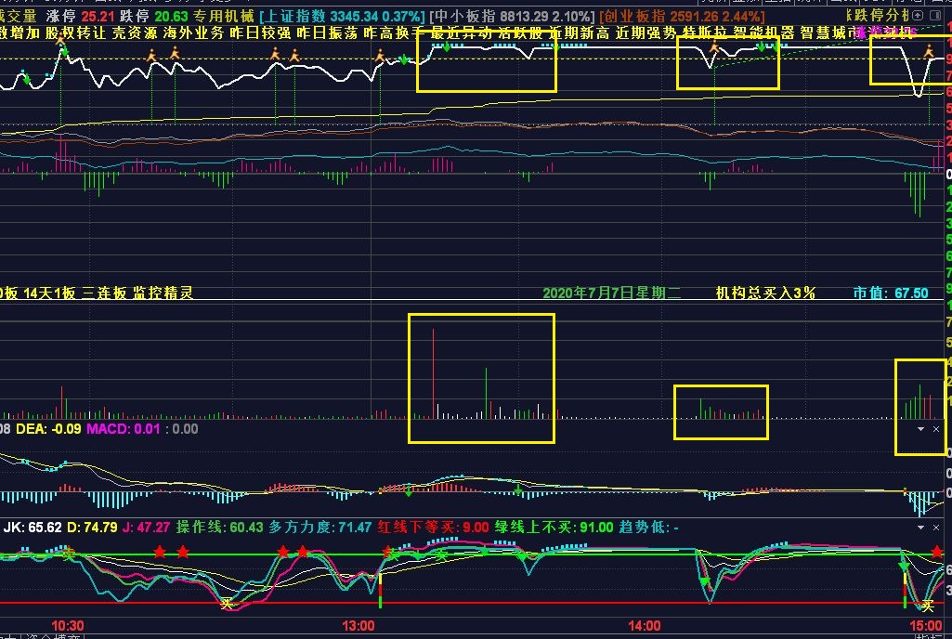This screenshot has width=952, height=639.
Task: Click the last red star near 15:00
Action: [x=937, y=552]
